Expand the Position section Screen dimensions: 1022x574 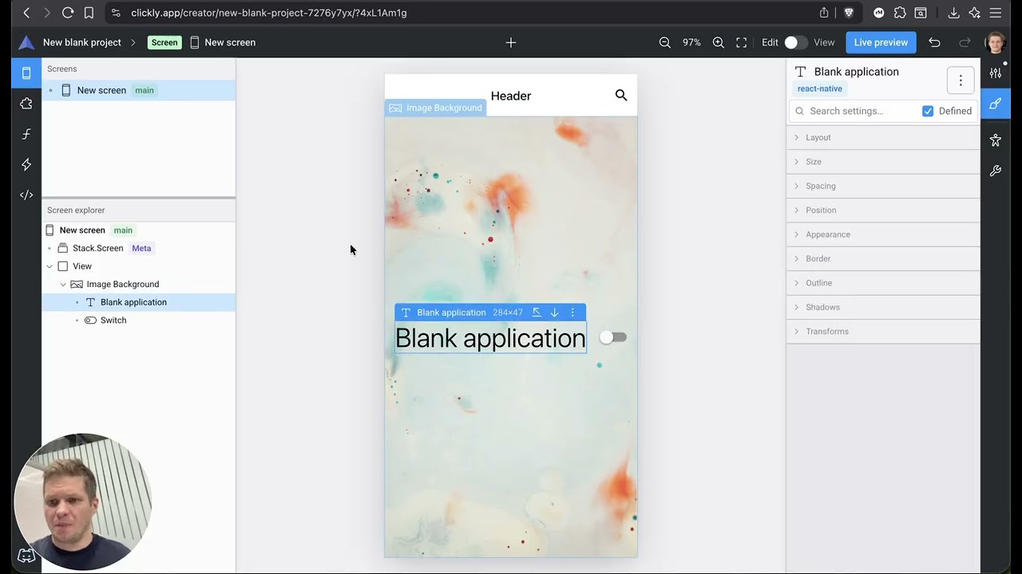pyautogui.click(x=883, y=210)
